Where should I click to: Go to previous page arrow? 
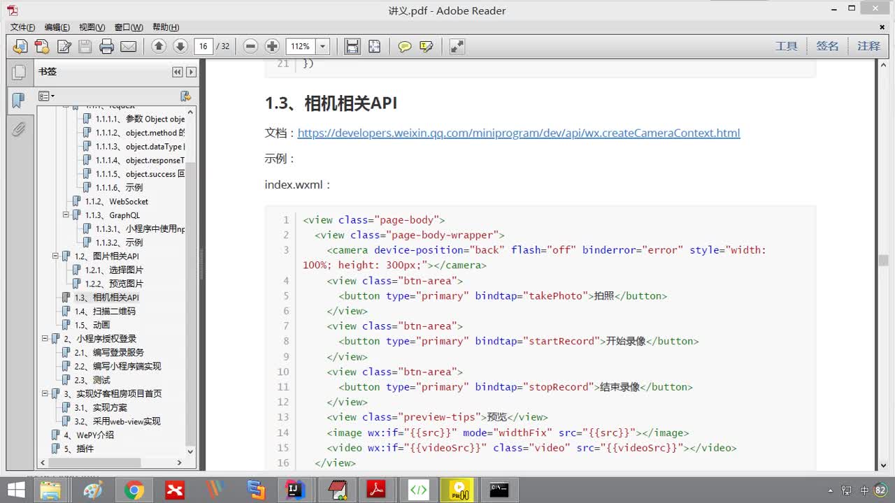point(159,46)
